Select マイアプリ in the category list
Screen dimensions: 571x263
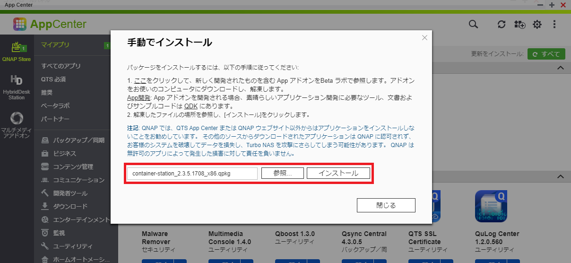point(55,45)
